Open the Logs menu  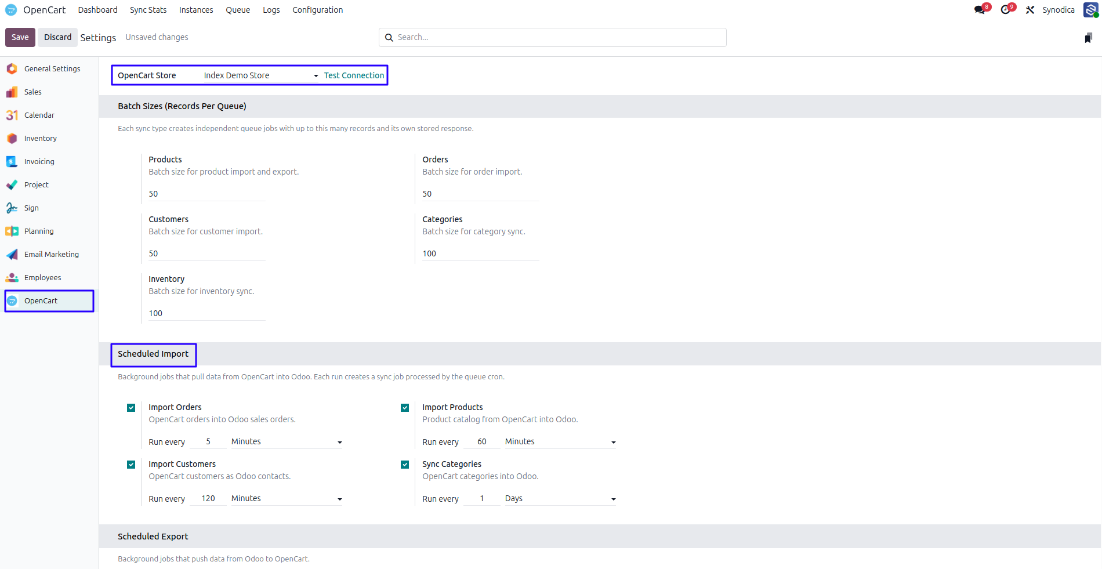pyautogui.click(x=271, y=10)
